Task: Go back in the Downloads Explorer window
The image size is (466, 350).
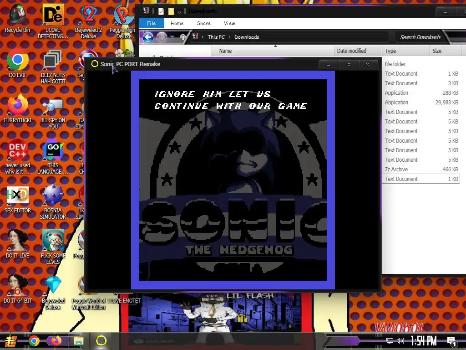Action: click(x=148, y=37)
